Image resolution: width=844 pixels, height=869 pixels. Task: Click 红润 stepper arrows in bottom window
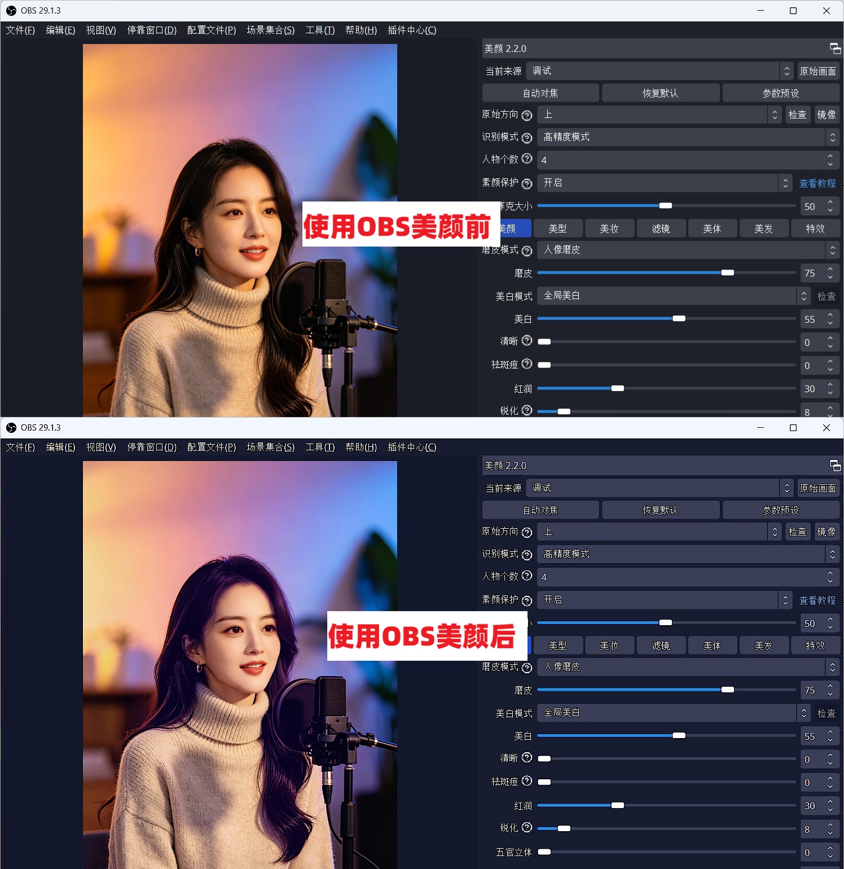[830, 805]
